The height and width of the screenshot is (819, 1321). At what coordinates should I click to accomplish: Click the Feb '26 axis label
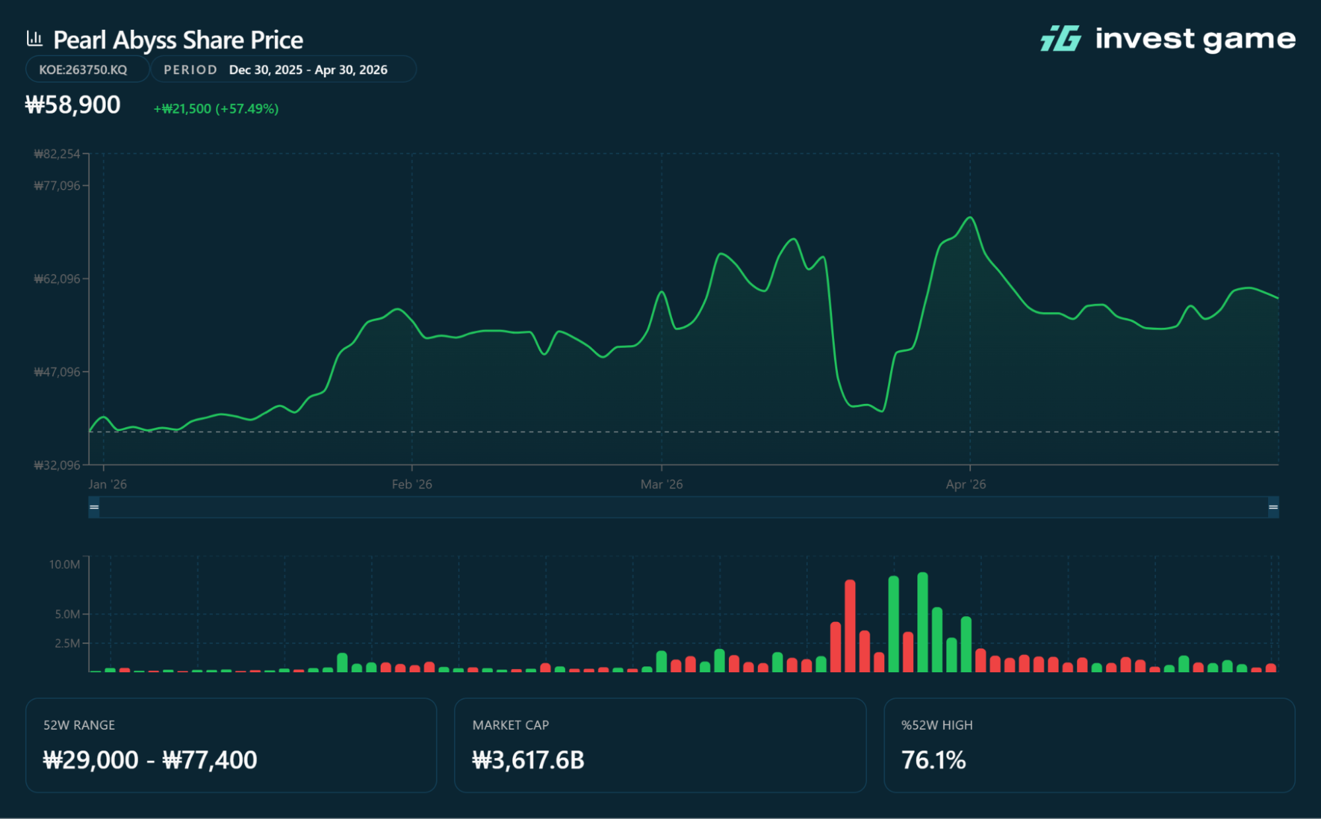(x=412, y=485)
